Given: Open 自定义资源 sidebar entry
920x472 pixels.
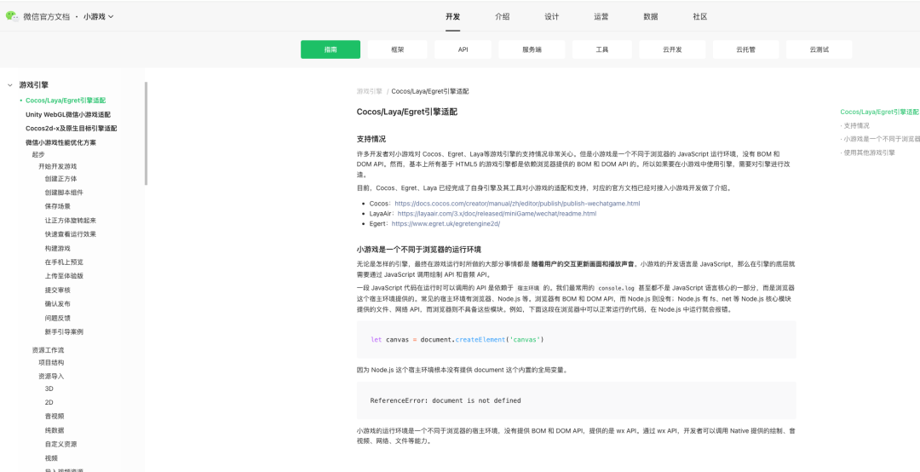Looking at the screenshot, I should pos(60,444).
